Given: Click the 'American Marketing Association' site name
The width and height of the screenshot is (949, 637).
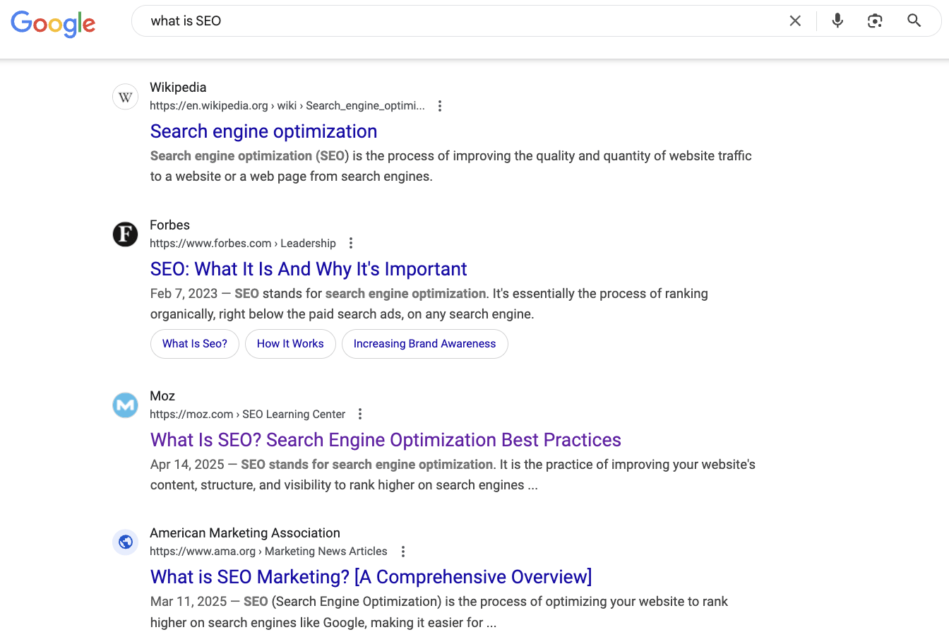Looking at the screenshot, I should tap(245, 533).
